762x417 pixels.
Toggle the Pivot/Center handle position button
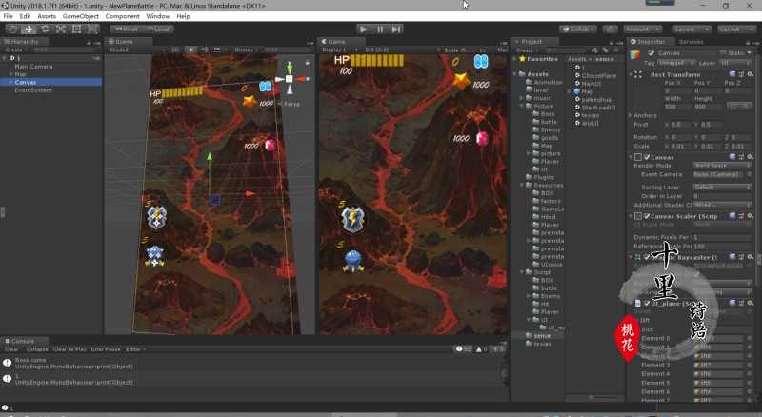click(x=127, y=30)
